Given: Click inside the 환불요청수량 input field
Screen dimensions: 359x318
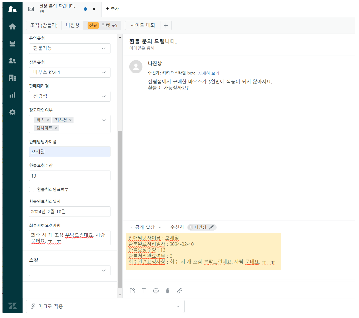Looking at the screenshot, I should 70,175.
